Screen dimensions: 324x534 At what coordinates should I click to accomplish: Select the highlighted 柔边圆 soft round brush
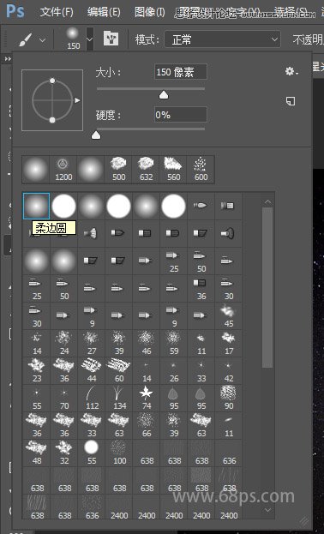click(x=37, y=206)
